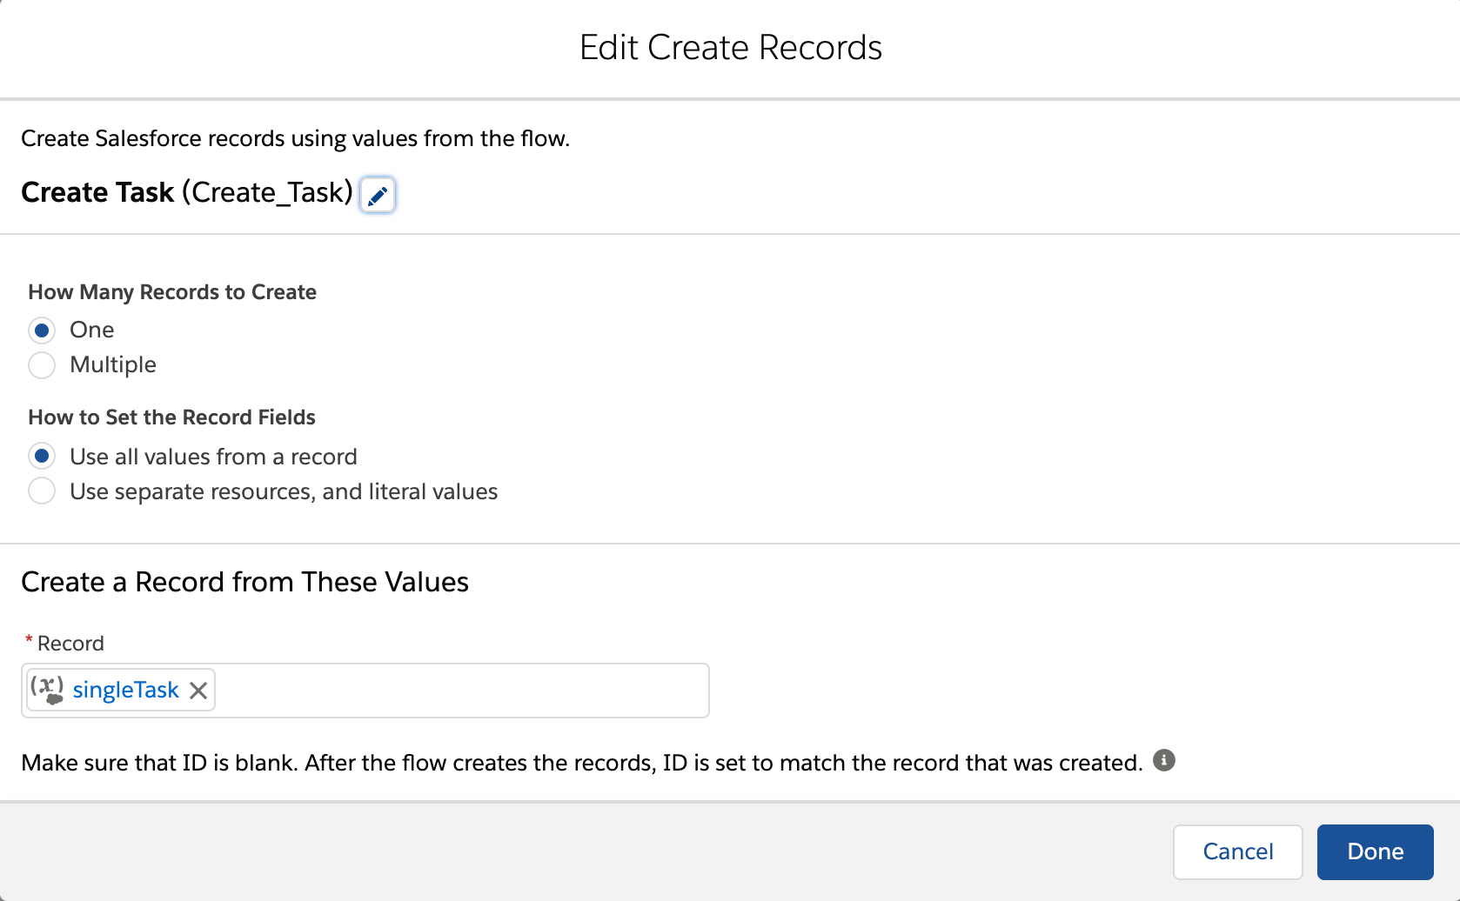Select the Multiple records radio button
Image resolution: width=1460 pixels, height=901 pixels.
41,365
